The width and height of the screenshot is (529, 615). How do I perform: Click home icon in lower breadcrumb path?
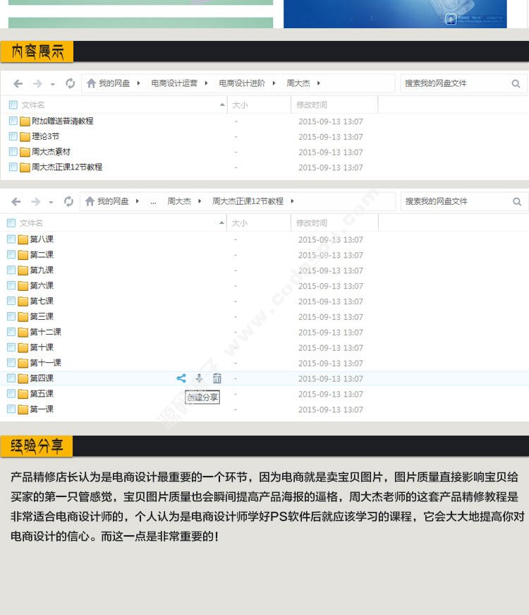[x=90, y=201]
